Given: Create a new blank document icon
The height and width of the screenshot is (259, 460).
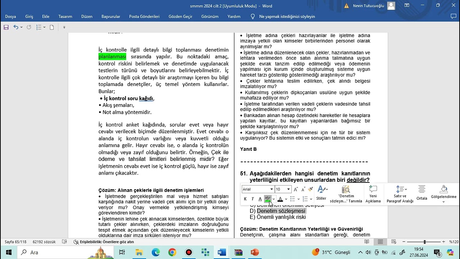Looking at the screenshot, I should tap(52, 27).
